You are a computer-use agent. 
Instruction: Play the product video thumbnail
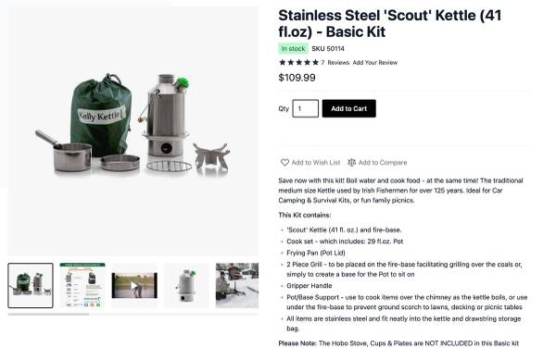pyautogui.click(x=134, y=285)
